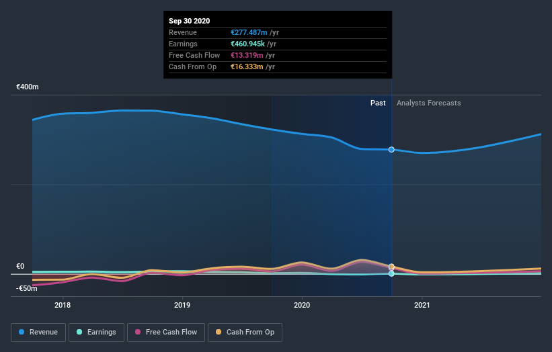This screenshot has width=552, height=352.
Task: Click the Earnings data point marker on chart
Action: point(391,273)
